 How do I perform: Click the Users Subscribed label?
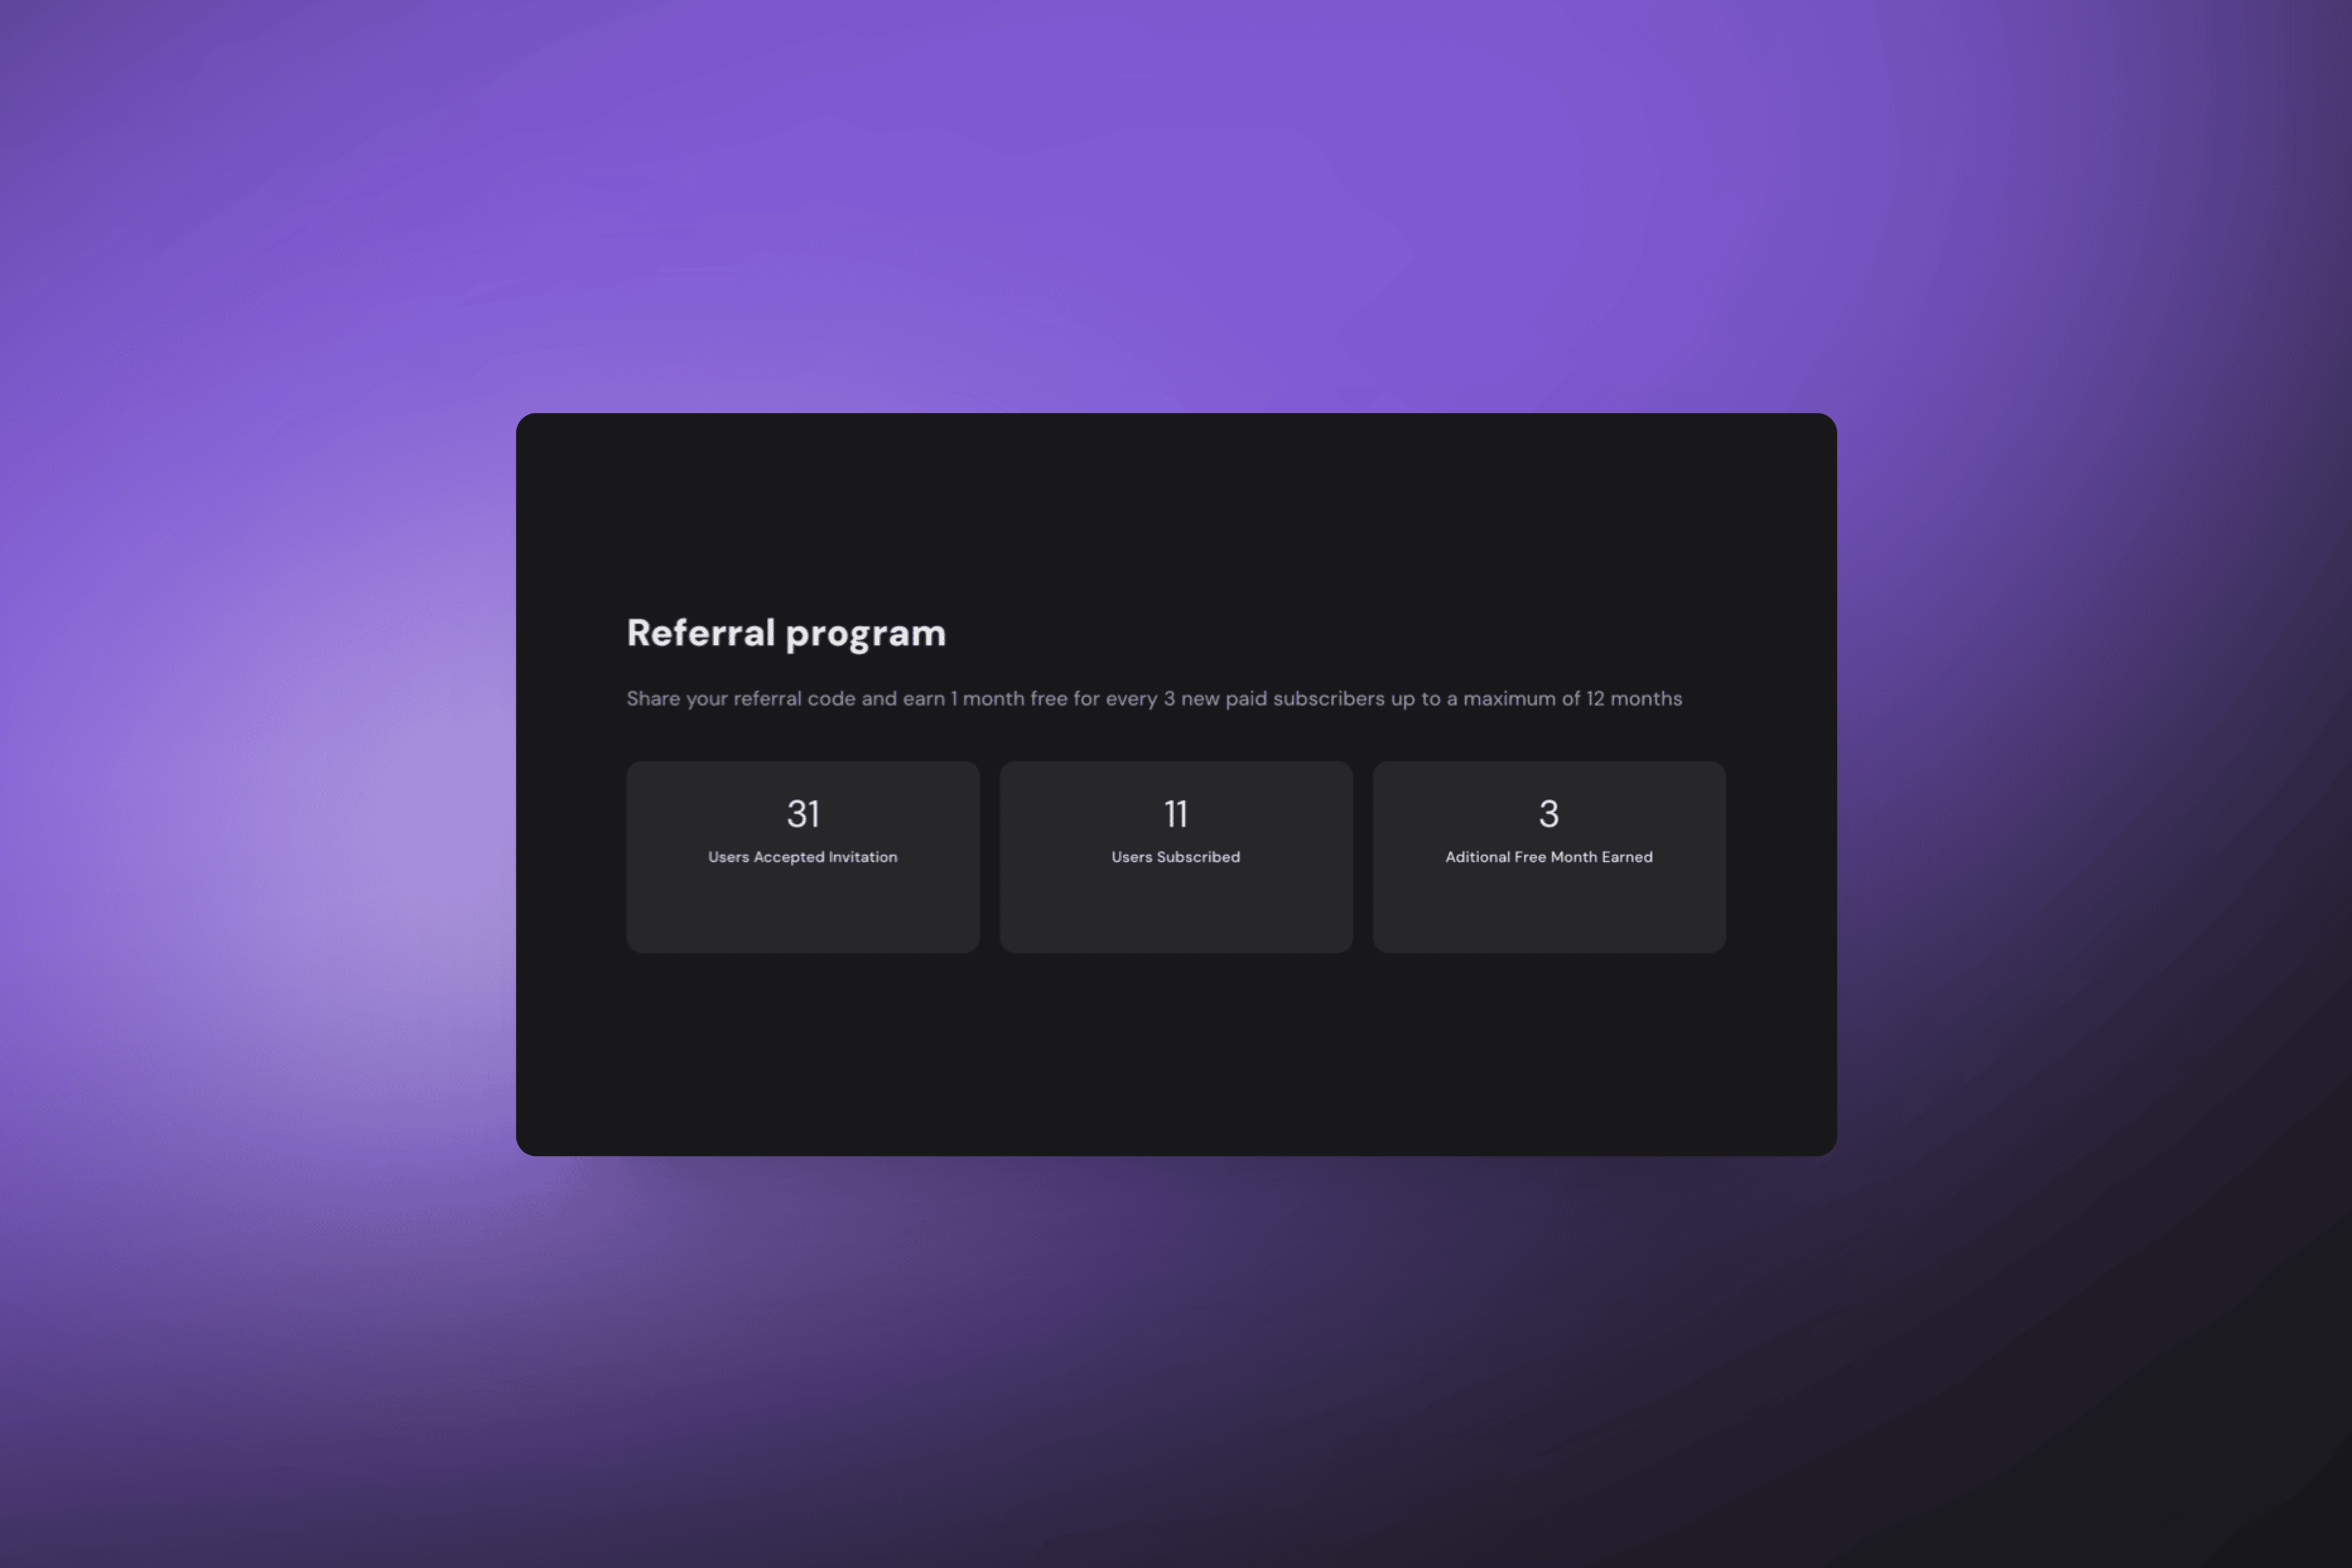(x=1176, y=857)
